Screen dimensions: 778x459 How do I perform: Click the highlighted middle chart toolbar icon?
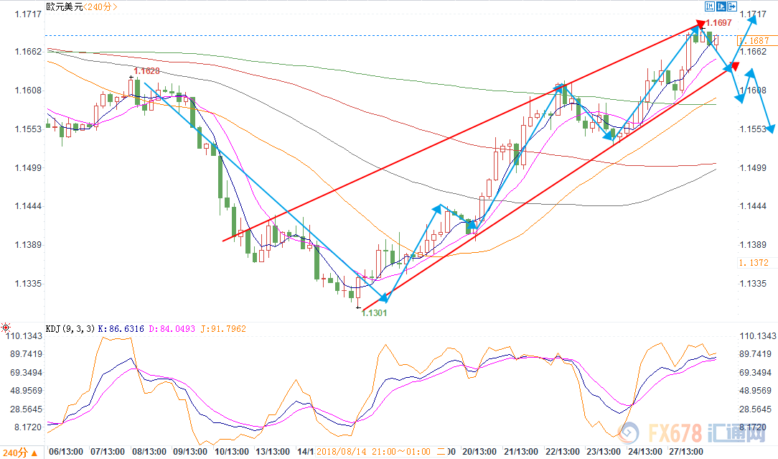point(721,6)
